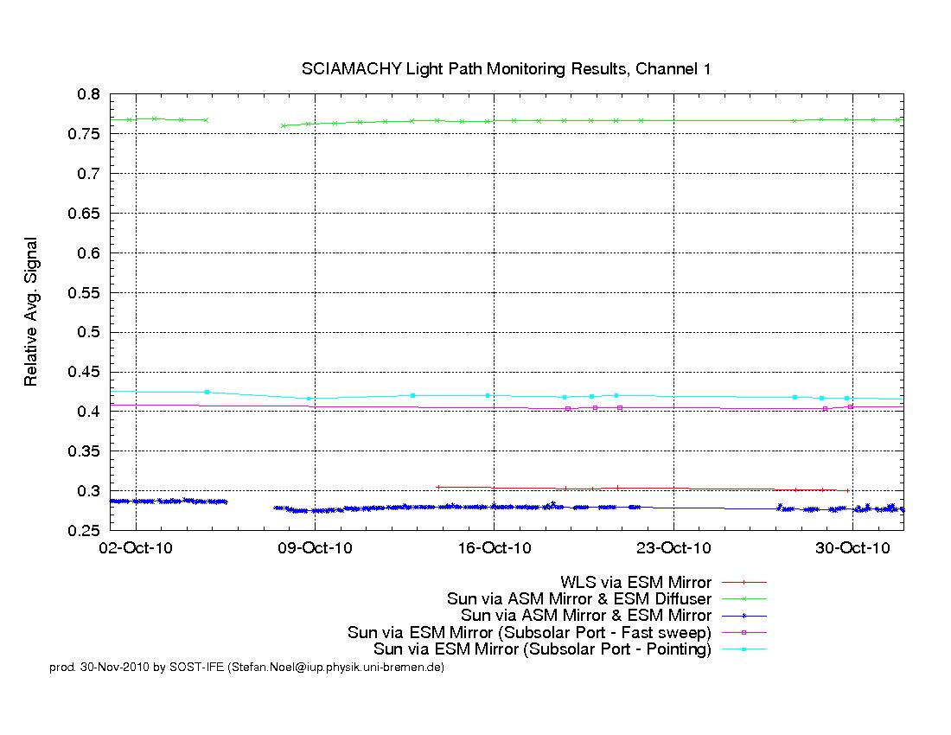The width and height of the screenshot is (951, 735).
Task: Click the y-axis tick value 0.5
Action: (x=88, y=332)
